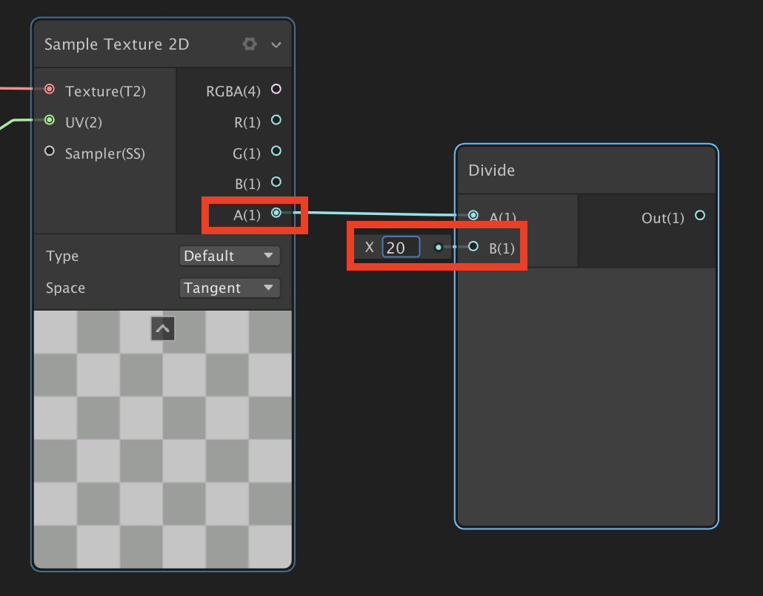
Task: Click the G(1) output port
Action: pyautogui.click(x=276, y=151)
